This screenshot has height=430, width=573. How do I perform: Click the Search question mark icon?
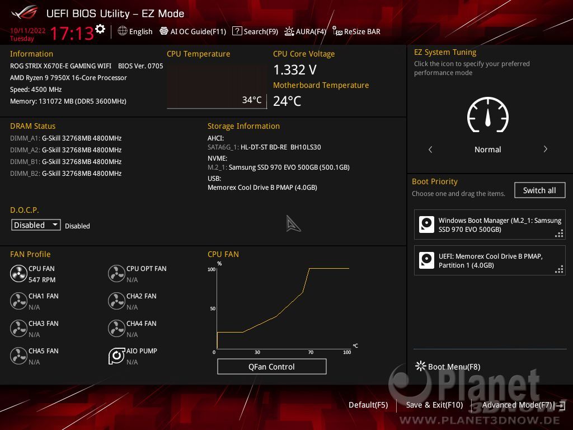coord(237,31)
